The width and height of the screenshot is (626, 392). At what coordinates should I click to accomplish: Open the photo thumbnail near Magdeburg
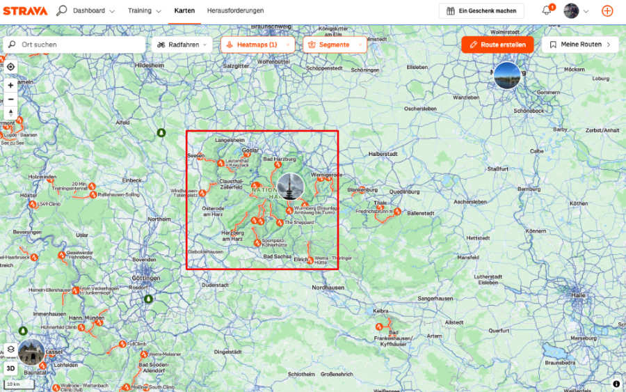[x=507, y=75]
